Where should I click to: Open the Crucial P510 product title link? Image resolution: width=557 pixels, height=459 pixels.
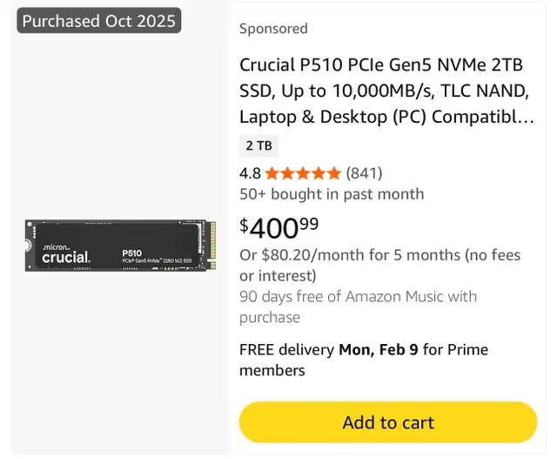(386, 91)
